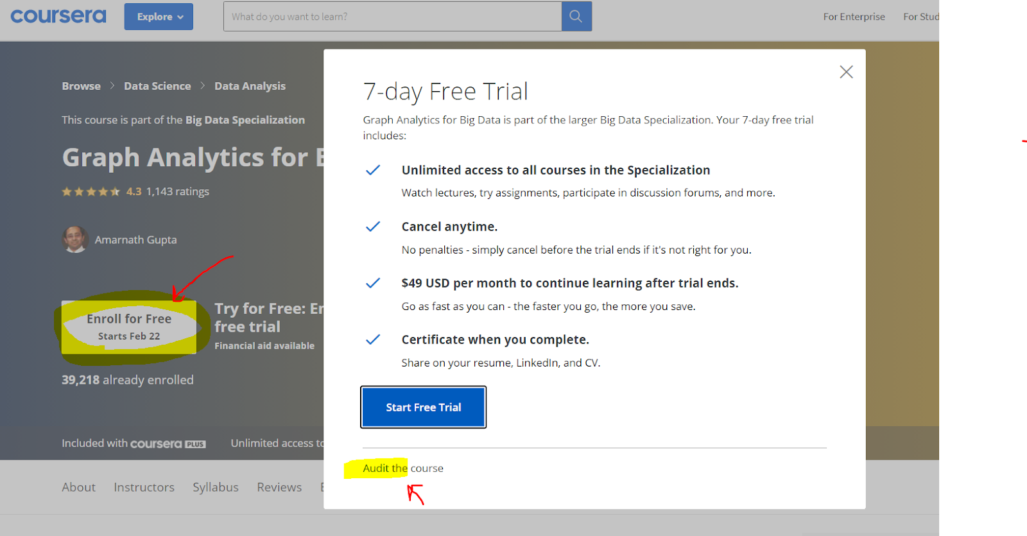Choose Audit the course link
Viewport: 1027px width, 536px height.
point(403,468)
